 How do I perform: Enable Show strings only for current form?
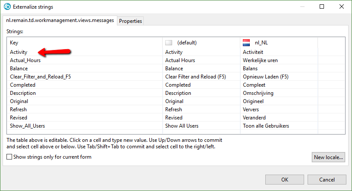[x=9, y=157]
